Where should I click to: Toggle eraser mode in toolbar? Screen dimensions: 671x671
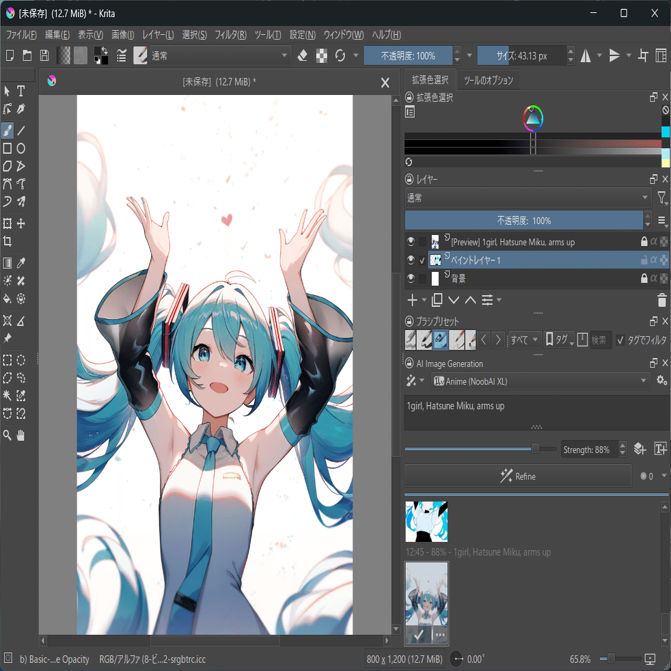(303, 55)
